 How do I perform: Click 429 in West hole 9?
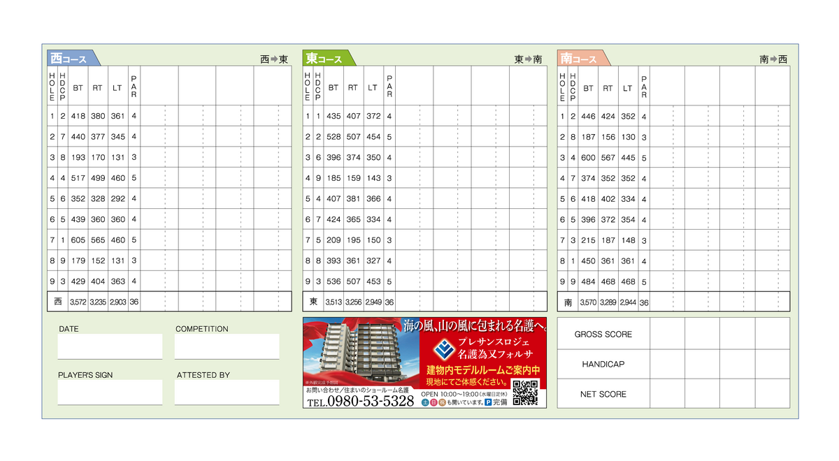(78, 281)
